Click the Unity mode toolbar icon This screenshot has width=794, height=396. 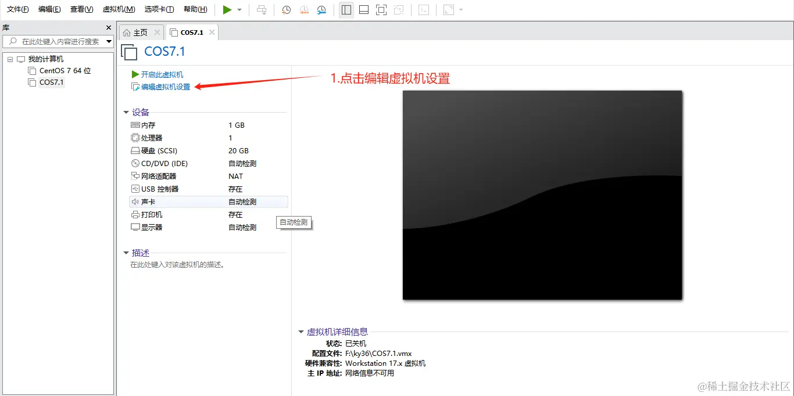pyautogui.click(x=399, y=10)
